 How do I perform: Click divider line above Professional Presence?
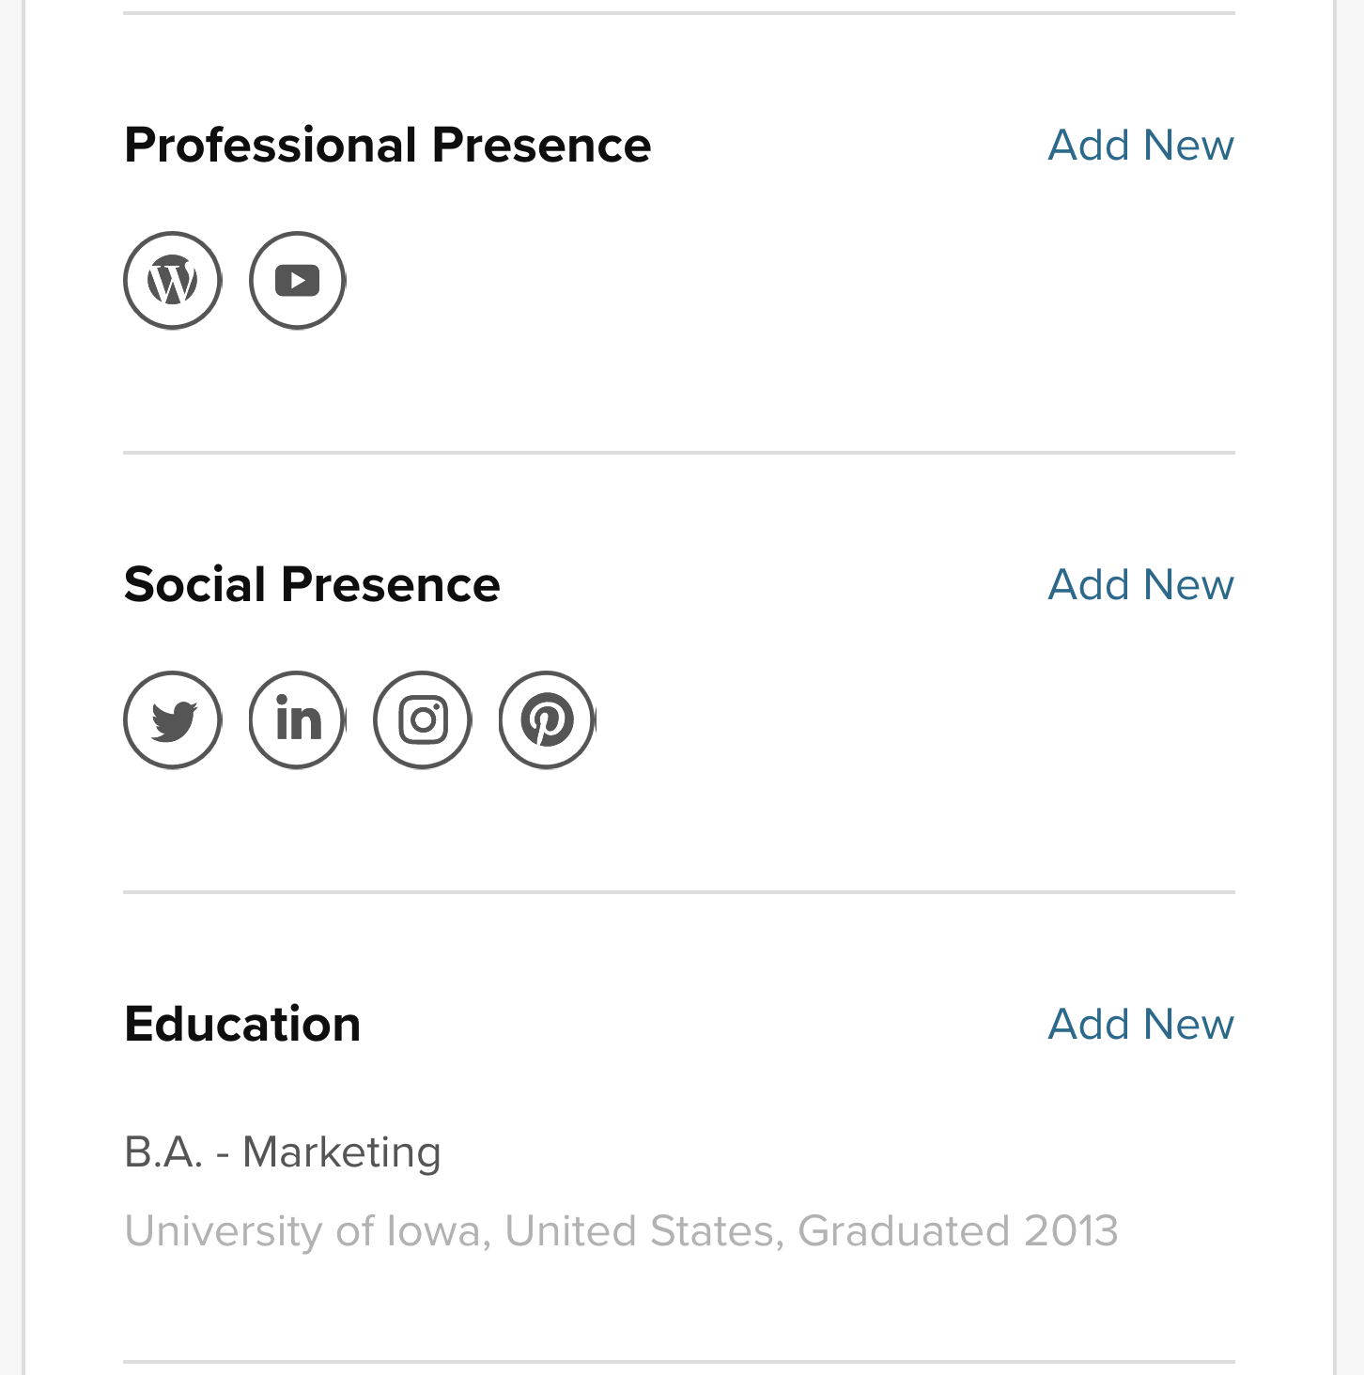678,13
